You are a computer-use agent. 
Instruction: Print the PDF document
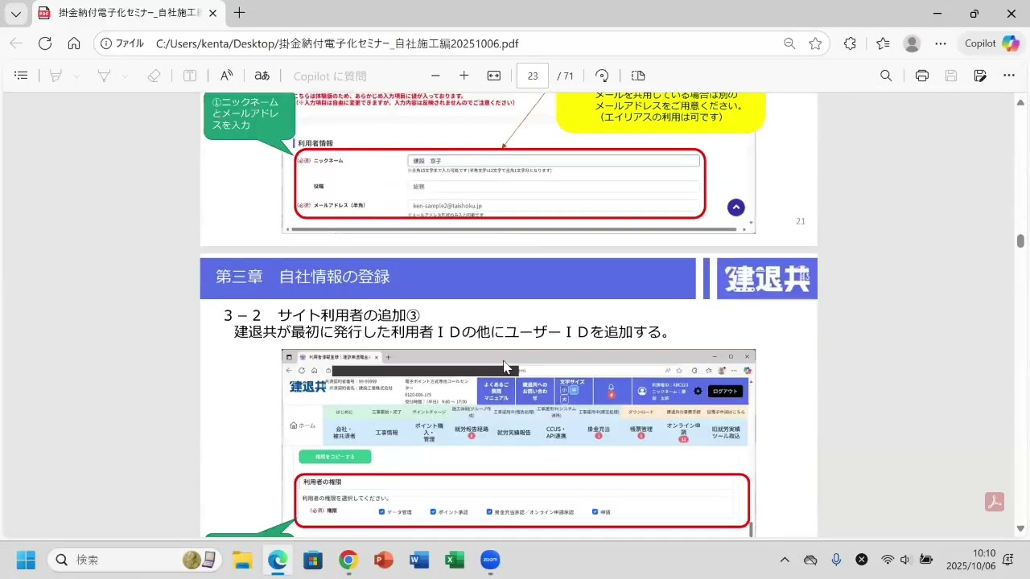pyautogui.click(x=922, y=76)
